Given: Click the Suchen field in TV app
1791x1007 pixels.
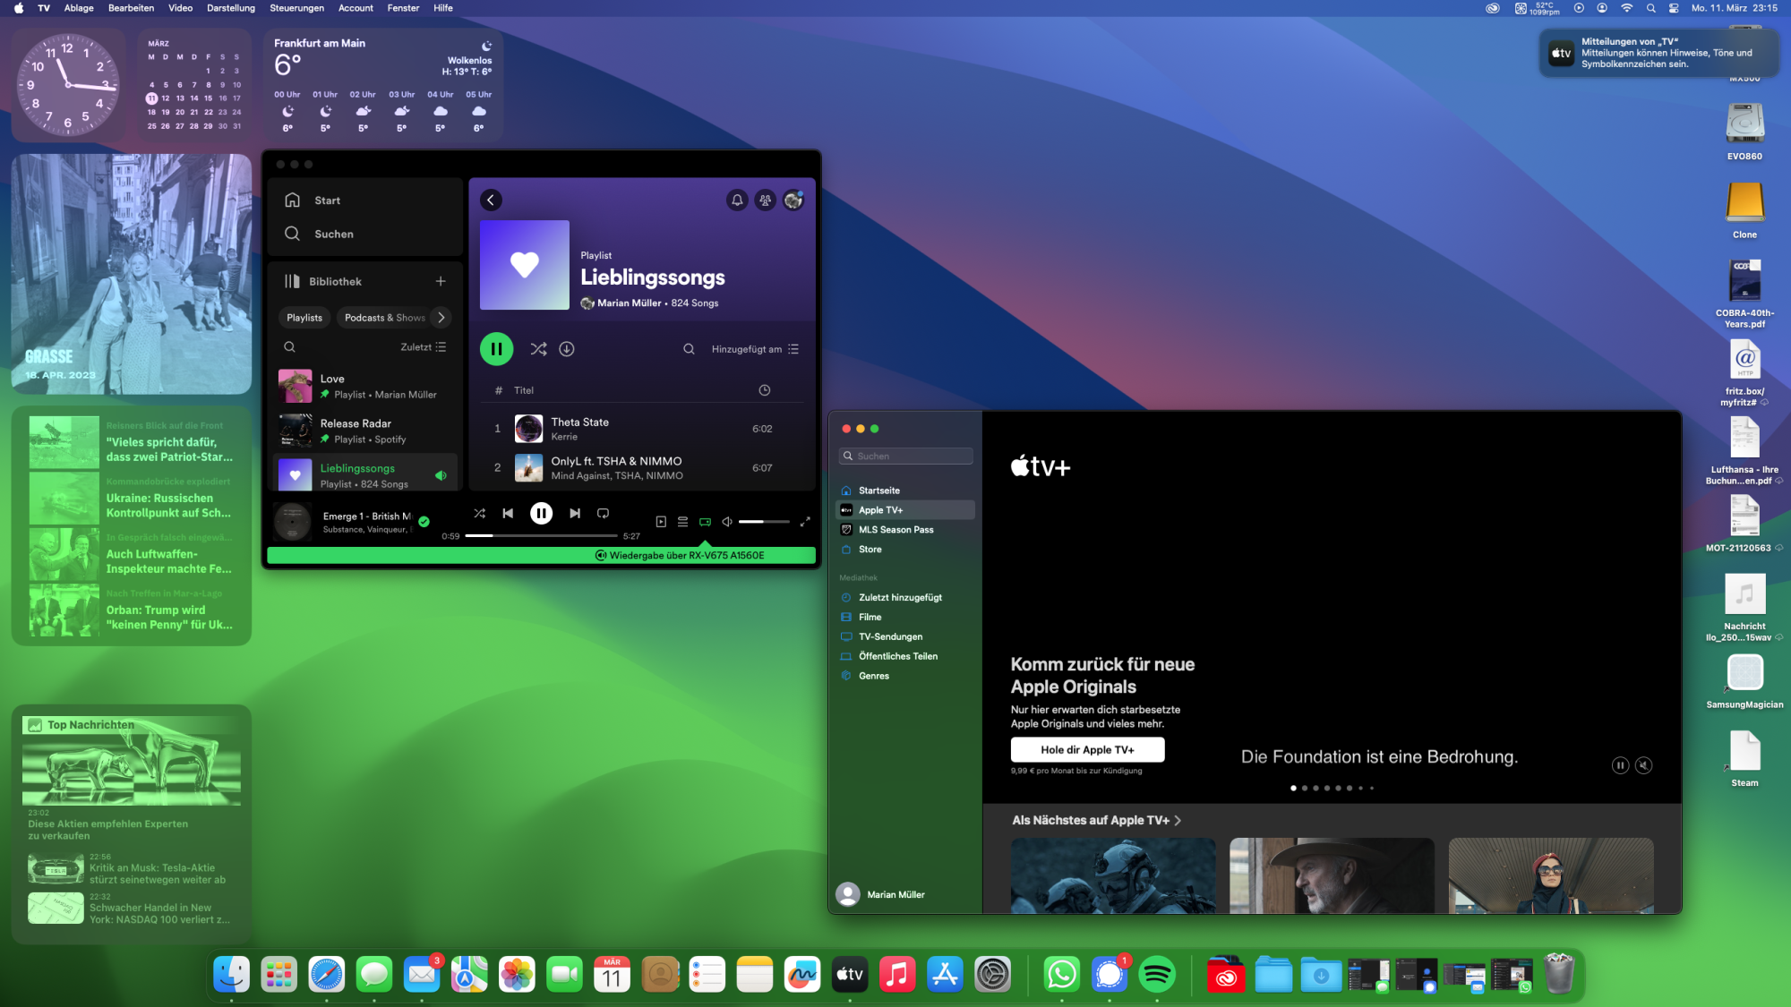Looking at the screenshot, I should (x=906, y=457).
